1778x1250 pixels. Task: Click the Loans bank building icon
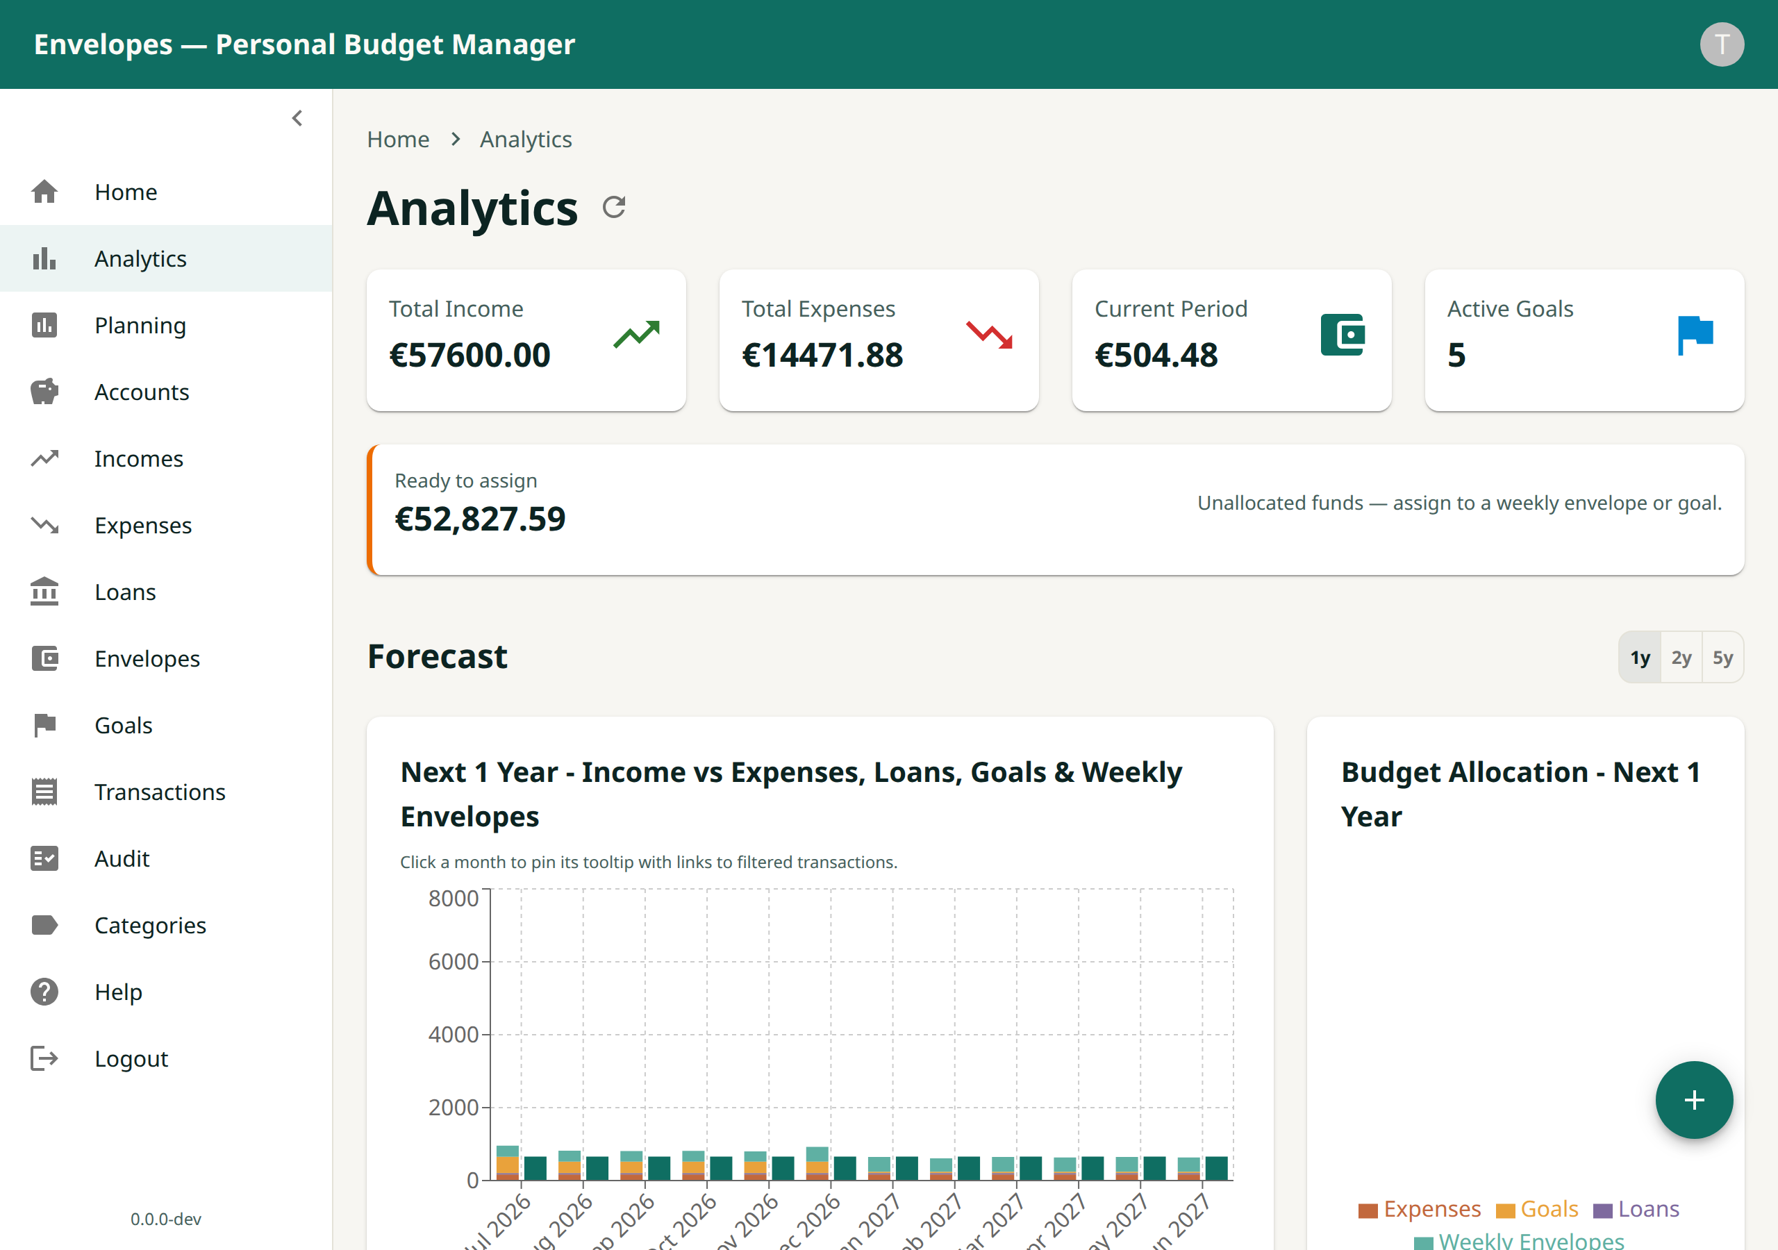pos(44,591)
